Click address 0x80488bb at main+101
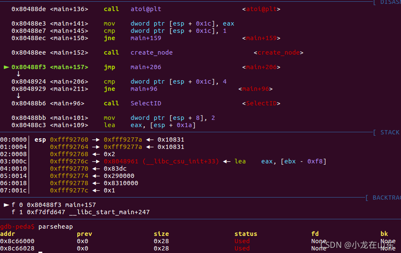 pyautogui.click(x=29, y=118)
